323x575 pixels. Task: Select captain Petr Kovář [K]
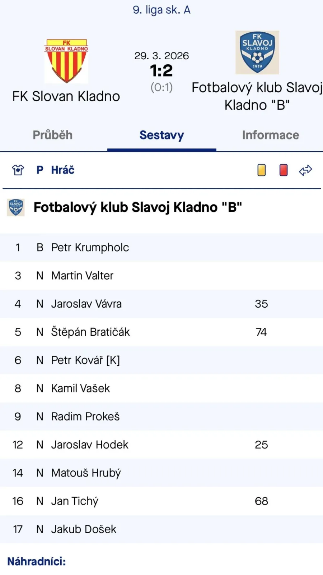[85, 360]
